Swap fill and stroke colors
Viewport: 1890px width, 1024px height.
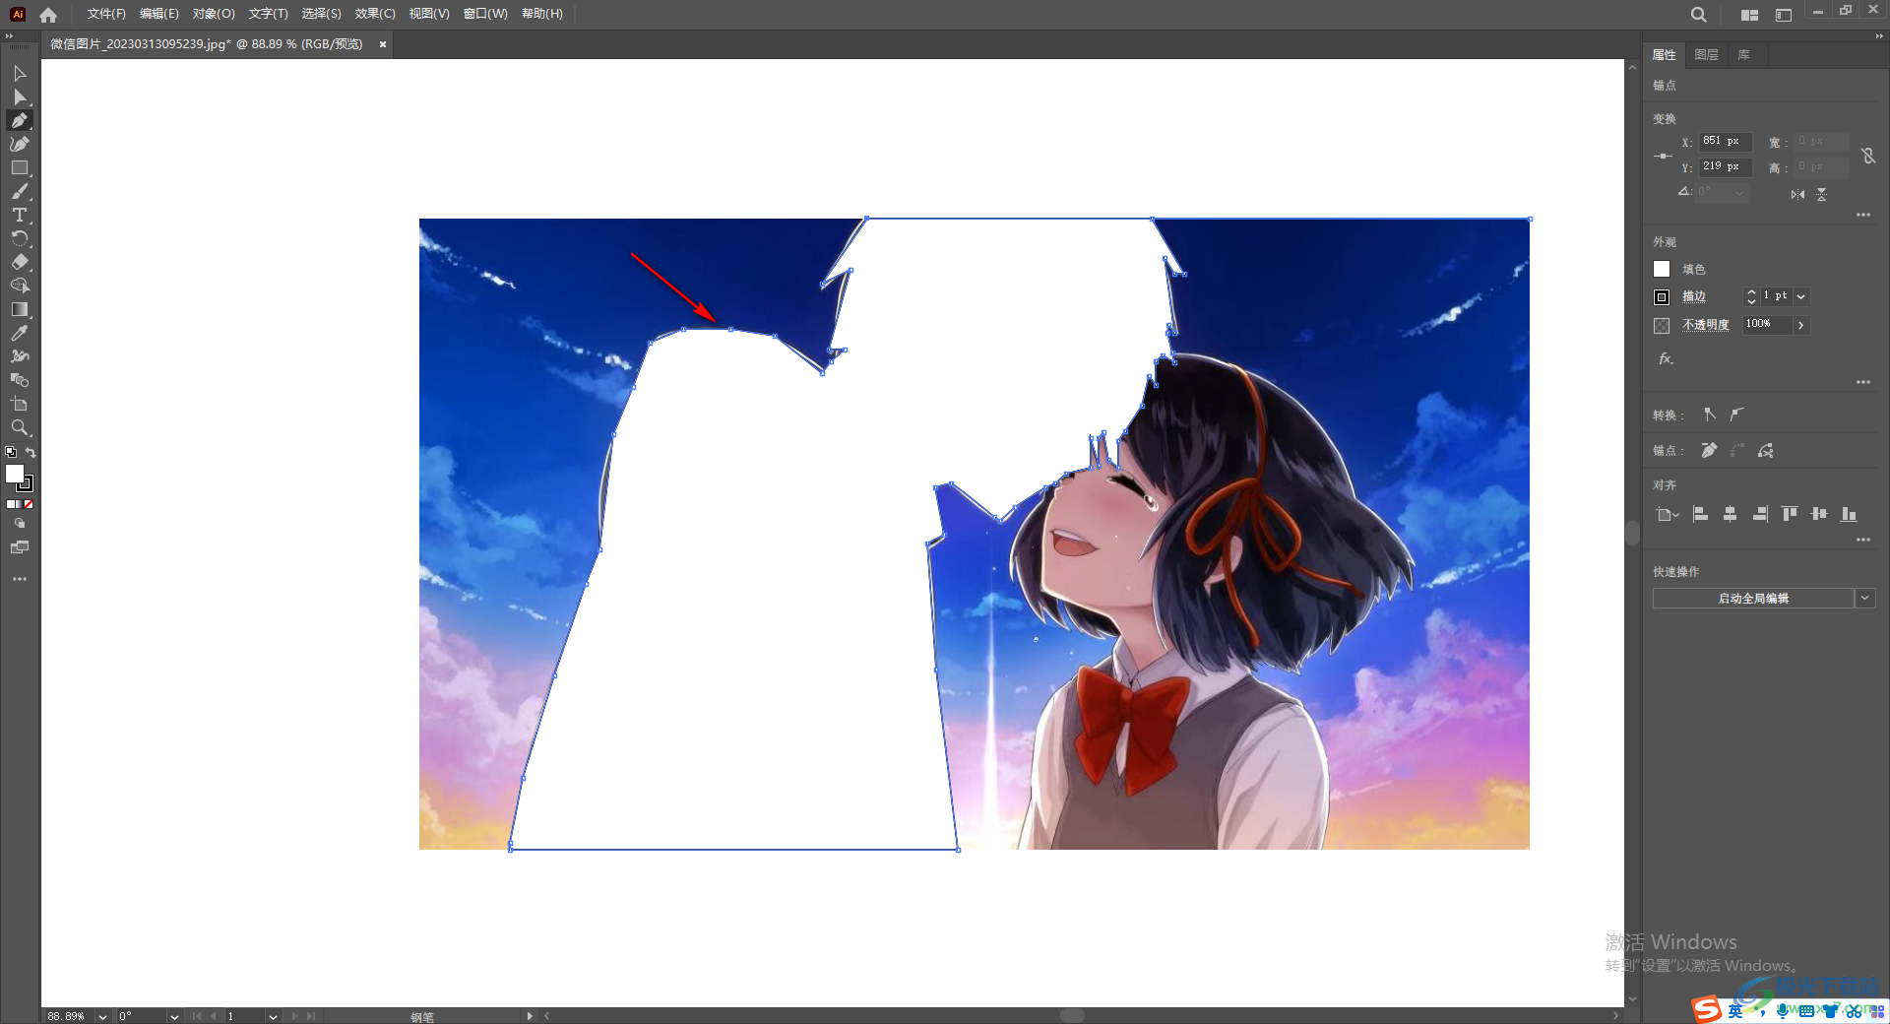tap(31, 453)
